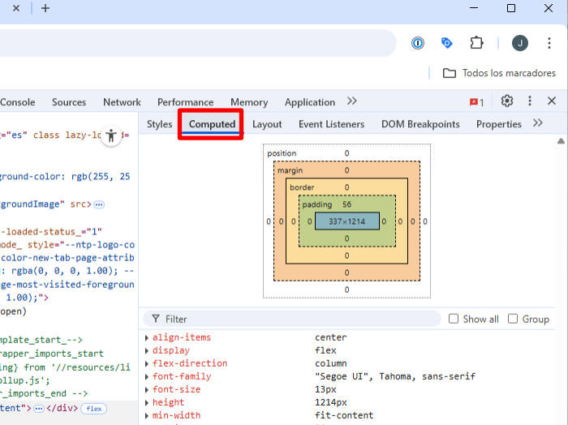
Task: Click the blue tag extension icon
Action: pyautogui.click(x=446, y=43)
